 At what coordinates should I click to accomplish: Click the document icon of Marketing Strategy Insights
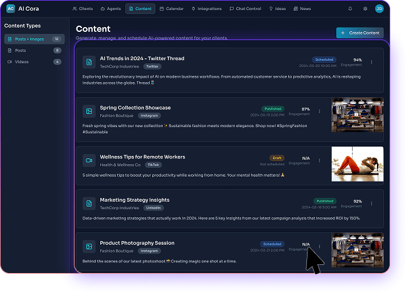(x=89, y=204)
